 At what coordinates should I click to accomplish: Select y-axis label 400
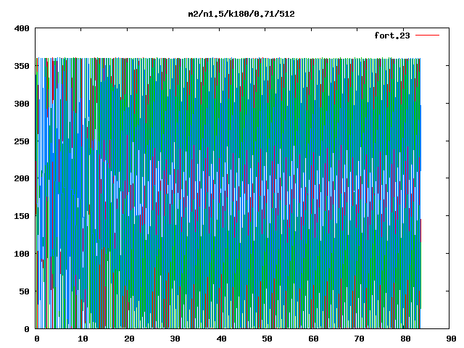pos(22,28)
